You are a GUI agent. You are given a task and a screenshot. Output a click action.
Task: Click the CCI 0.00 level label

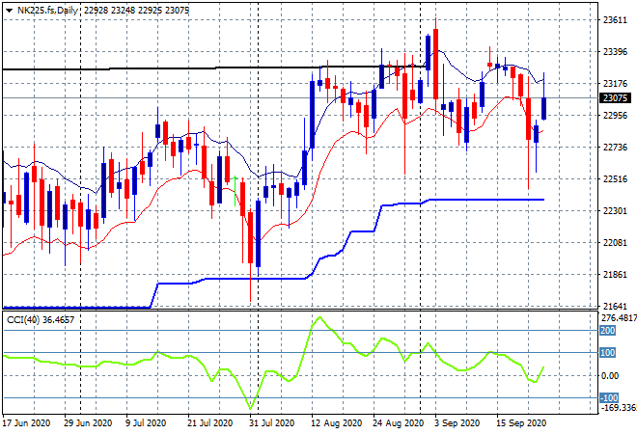click(610, 375)
